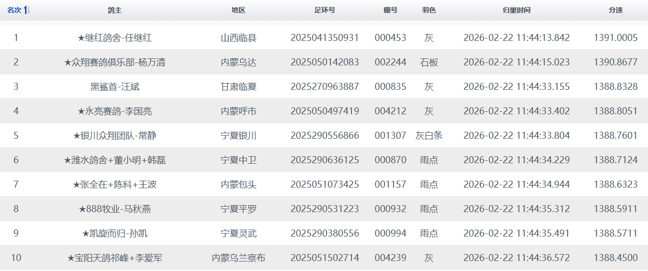This screenshot has width=648, height=271.
Task: Open owner ★众翔赛鸽俱乐部-杨万清
Action: coord(115,62)
